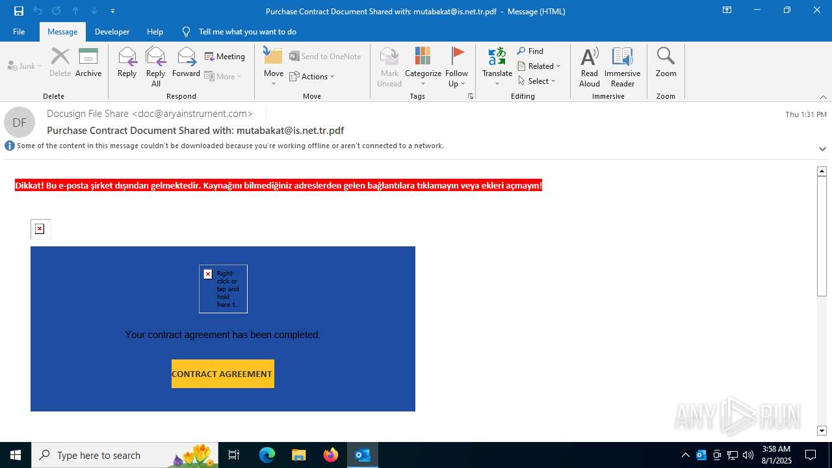
Task: Select the Message ribbon tab
Action: [x=62, y=32]
